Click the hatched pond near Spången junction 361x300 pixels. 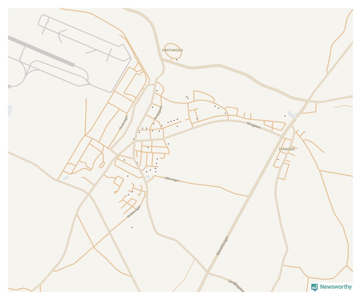click(292, 114)
